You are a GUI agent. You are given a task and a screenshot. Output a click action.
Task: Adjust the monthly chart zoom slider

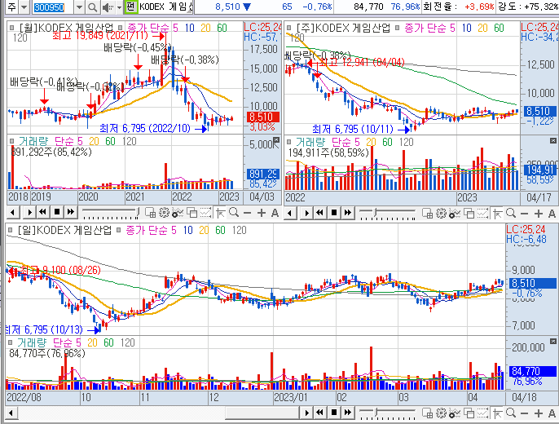click(x=111, y=213)
